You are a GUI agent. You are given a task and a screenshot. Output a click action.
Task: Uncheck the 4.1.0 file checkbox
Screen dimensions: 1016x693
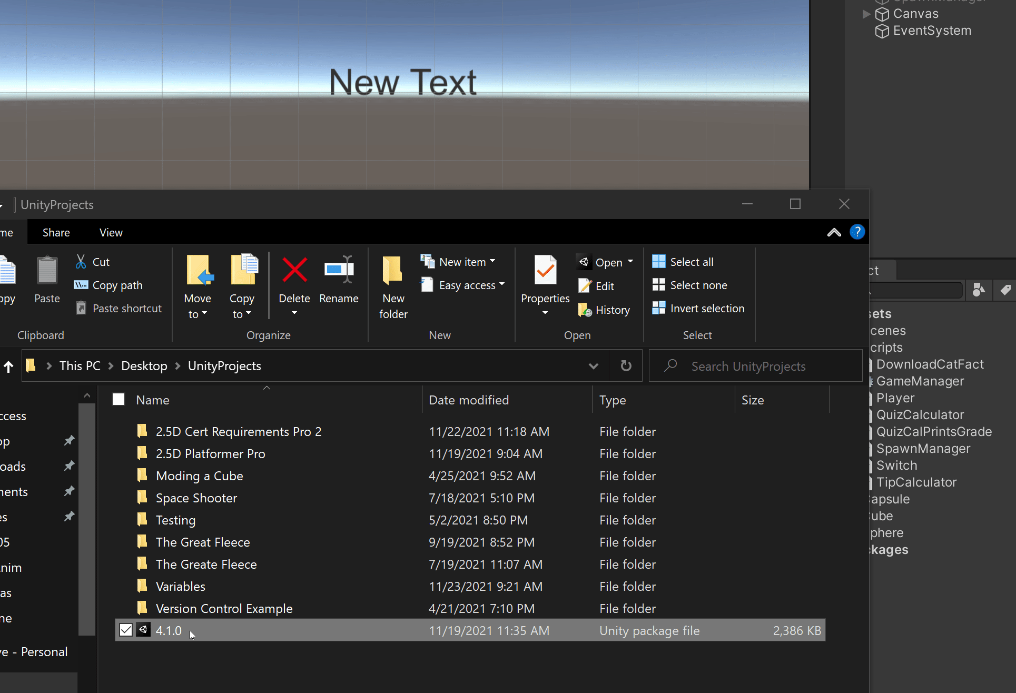[x=126, y=630]
